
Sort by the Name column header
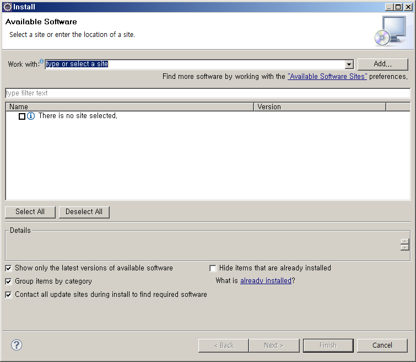[x=129, y=107]
